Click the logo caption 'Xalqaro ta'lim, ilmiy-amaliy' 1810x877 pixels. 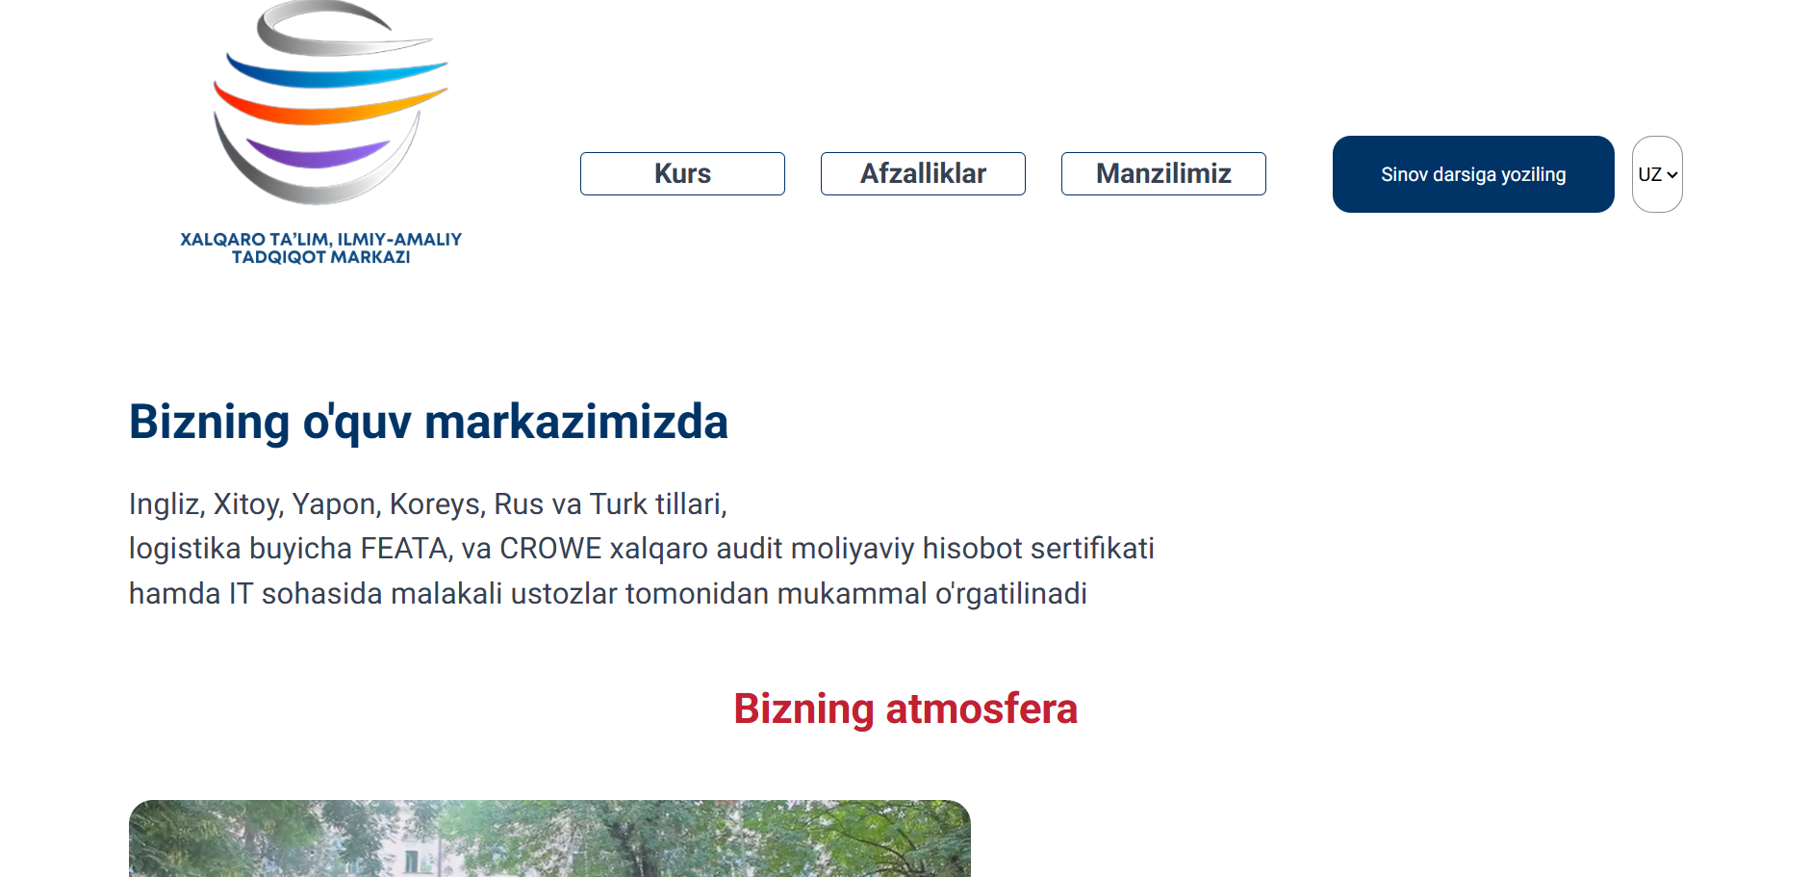pyautogui.click(x=320, y=239)
